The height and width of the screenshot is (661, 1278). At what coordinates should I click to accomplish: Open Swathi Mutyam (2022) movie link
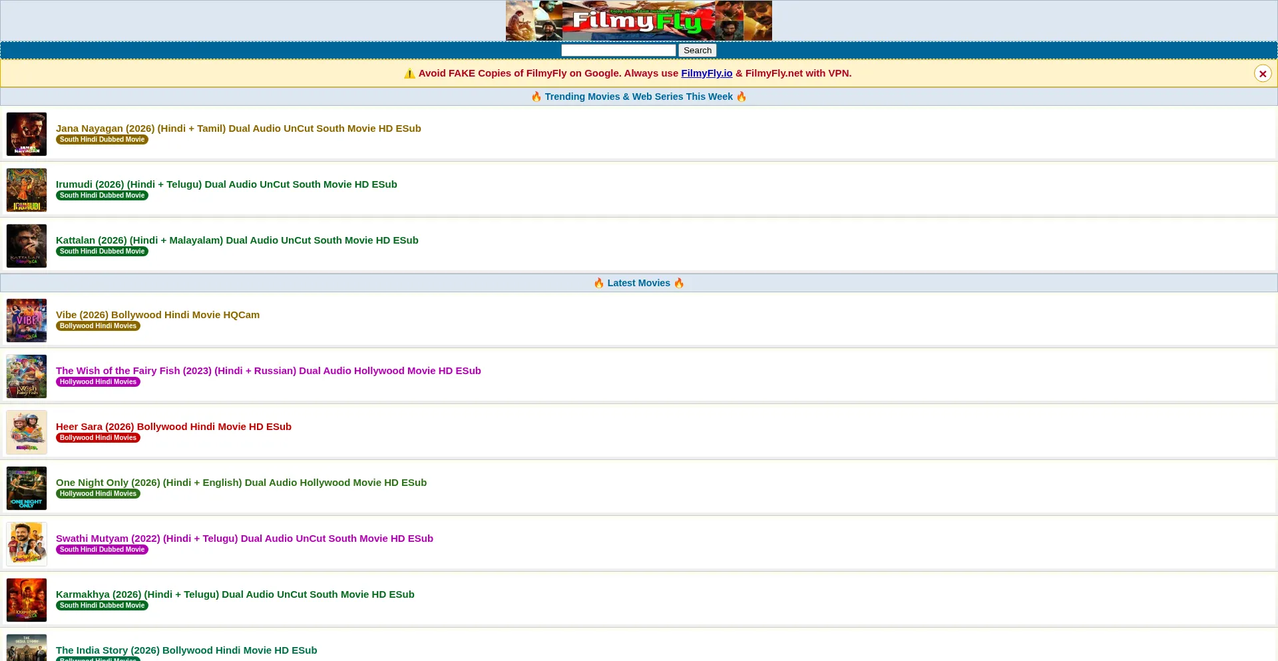244,539
